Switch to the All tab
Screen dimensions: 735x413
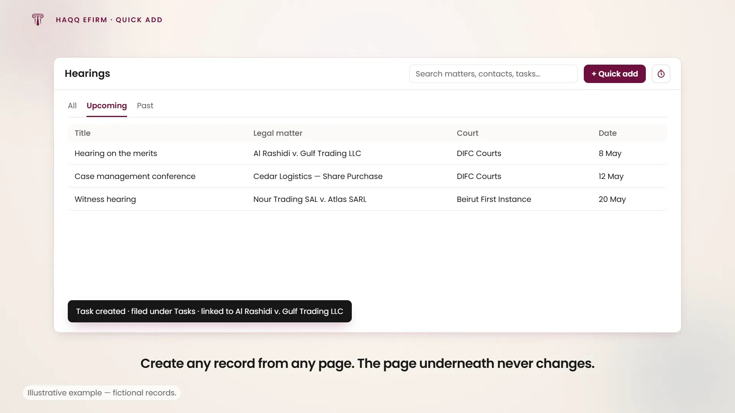[x=72, y=106]
